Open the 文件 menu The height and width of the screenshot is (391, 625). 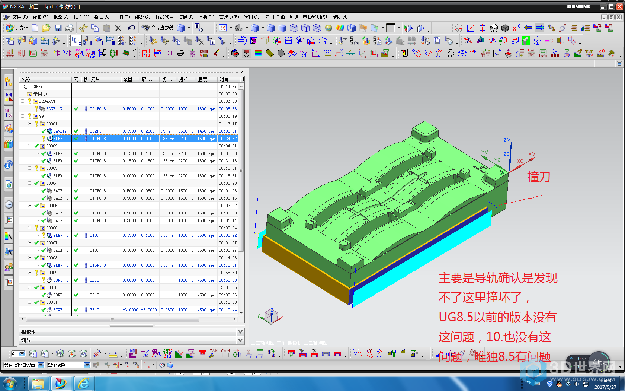click(20, 17)
